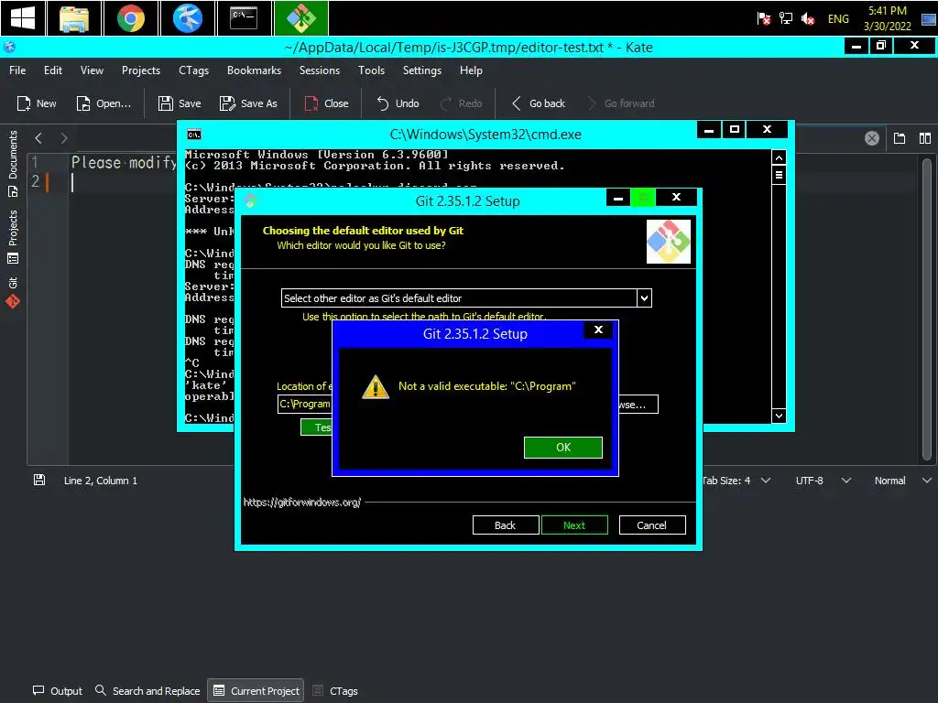Image resolution: width=938 pixels, height=703 pixels.
Task: Open the Sessions menu
Action: 320,70
